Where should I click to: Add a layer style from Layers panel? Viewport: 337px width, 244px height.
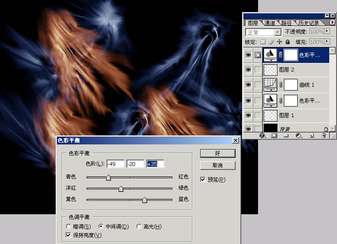point(262,135)
